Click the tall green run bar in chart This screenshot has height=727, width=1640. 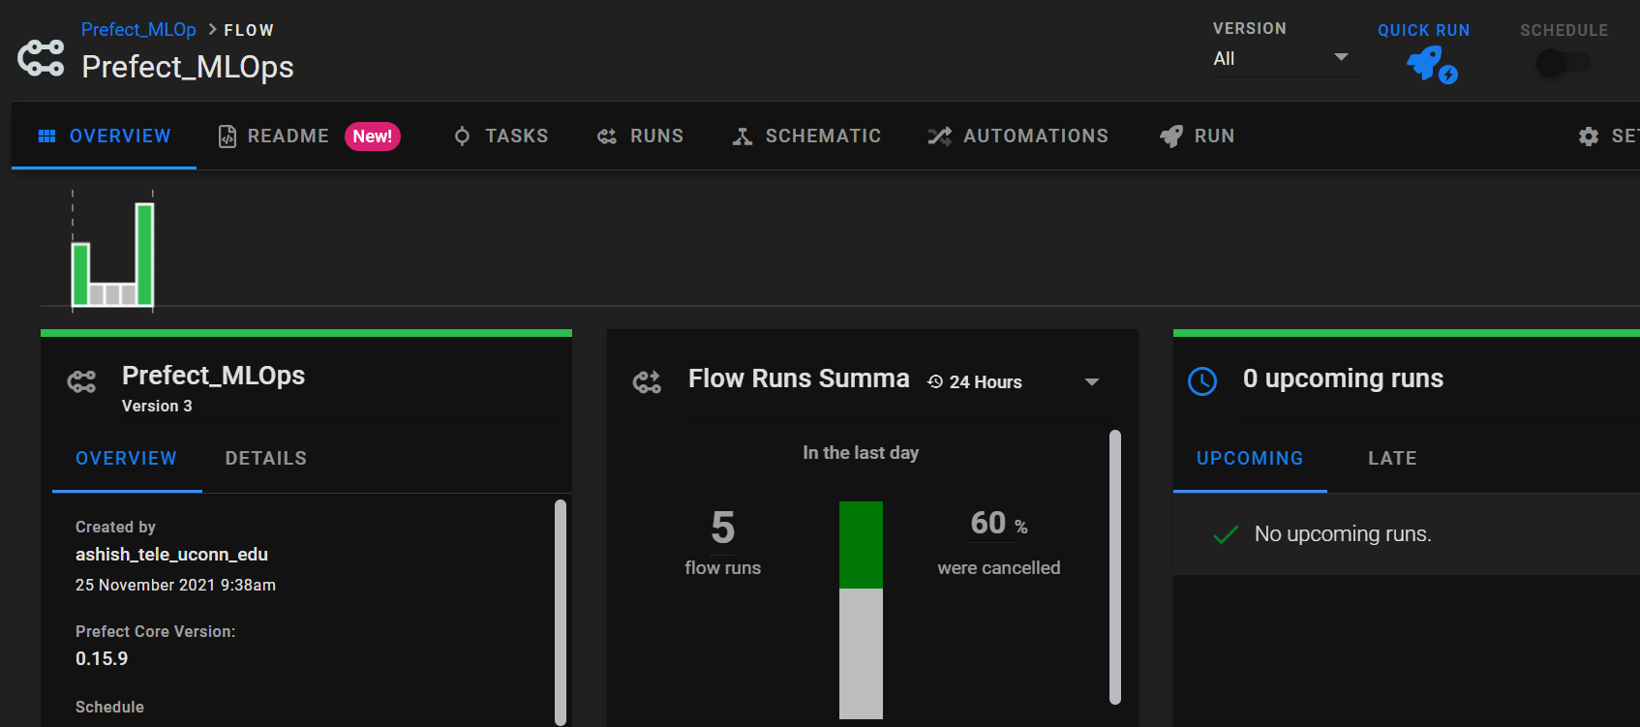144,254
